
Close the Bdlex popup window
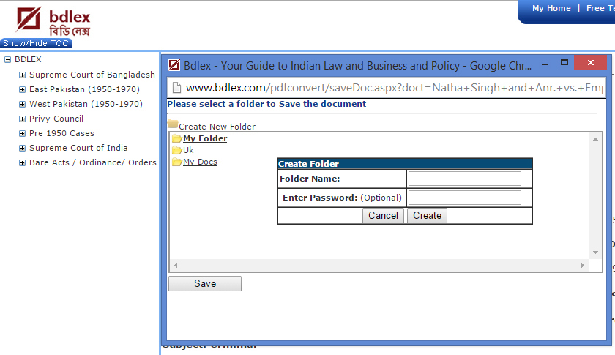590,62
